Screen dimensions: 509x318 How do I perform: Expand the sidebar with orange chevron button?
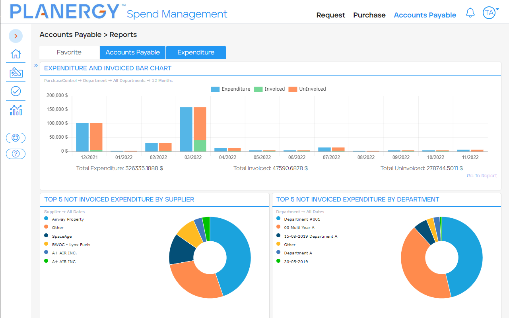pyautogui.click(x=16, y=36)
